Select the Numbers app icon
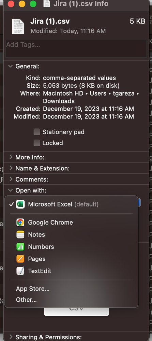The width and height of the screenshot is (152, 341). (x=20, y=246)
